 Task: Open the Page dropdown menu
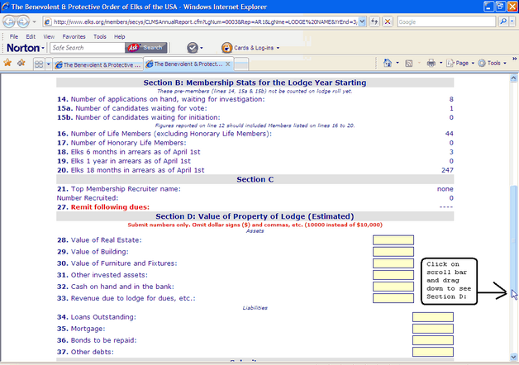(463, 63)
